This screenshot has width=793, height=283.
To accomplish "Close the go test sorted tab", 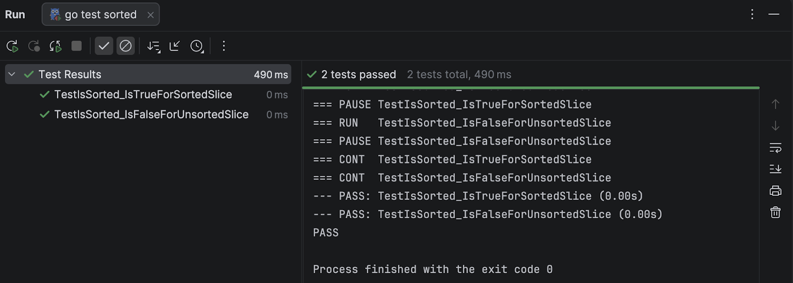I will [x=151, y=15].
